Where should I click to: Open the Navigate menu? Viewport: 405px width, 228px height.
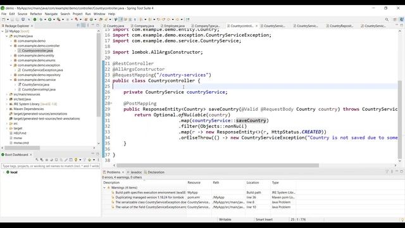(x=51, y=14)
